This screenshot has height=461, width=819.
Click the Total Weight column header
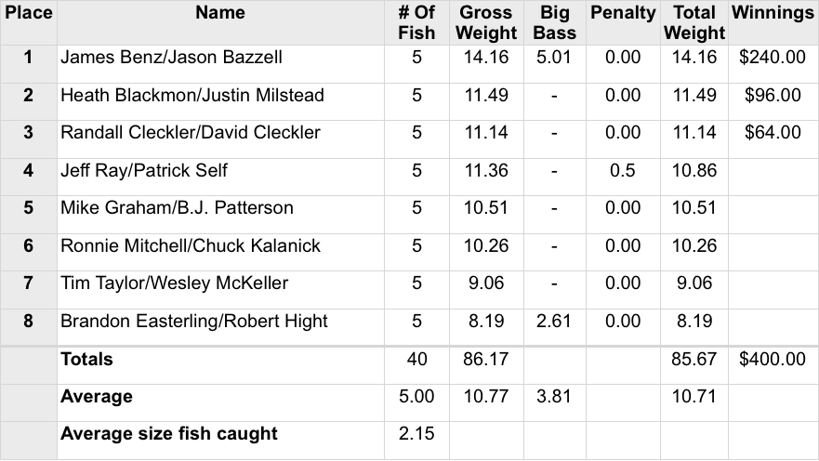click(x=694, y=22)
